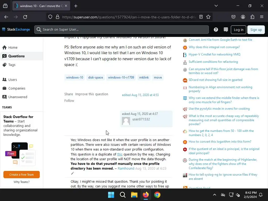Expand the list all tabs chevron
268x201 pixels.
tap(216, 6)
